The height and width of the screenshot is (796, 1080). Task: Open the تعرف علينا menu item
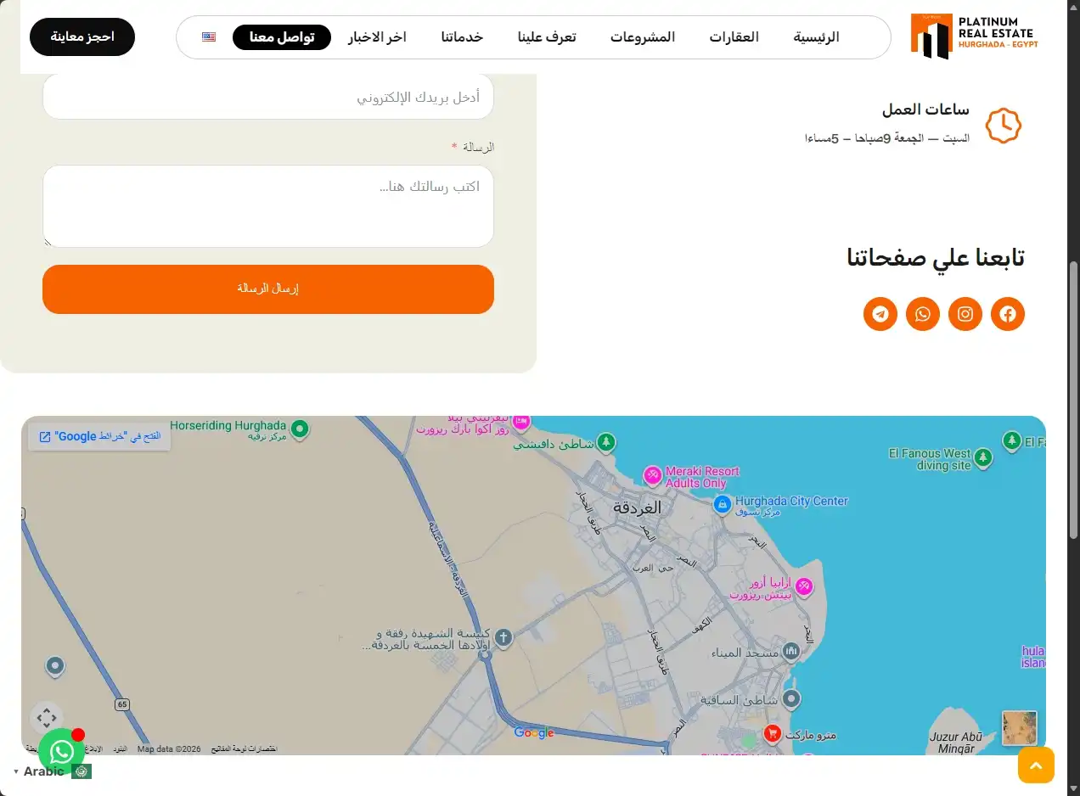547,37
